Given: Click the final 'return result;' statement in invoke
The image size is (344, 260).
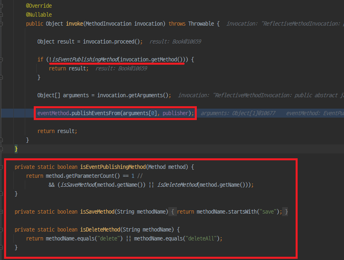Looking at the screenshot, I should pyautogui.click(x=57, y=131).
